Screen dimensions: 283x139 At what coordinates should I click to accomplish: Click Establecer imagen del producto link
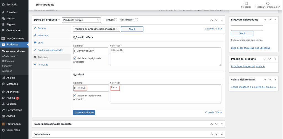tap(248, 66)
